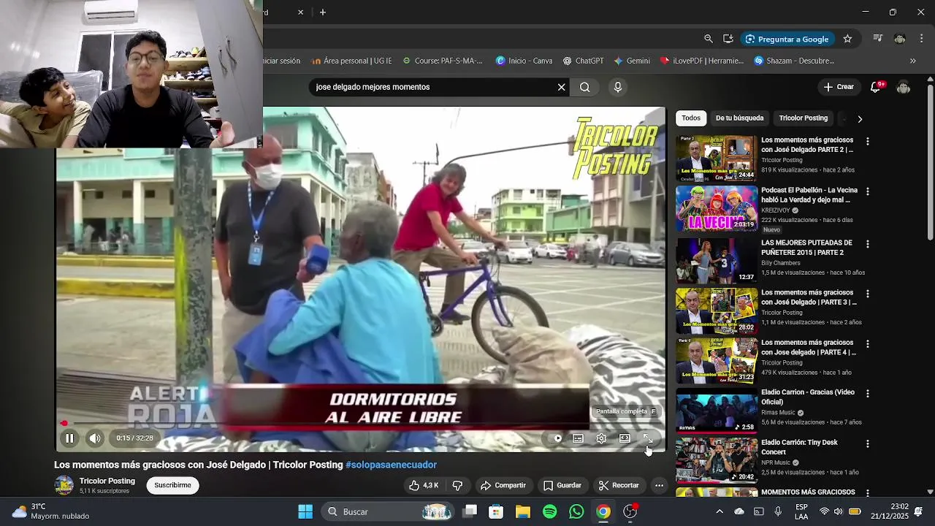Image resolution: width=935 pixels, height=526 pixels.
Task: Bookmark this page with the star icon
Action: (x=847, y=39)
